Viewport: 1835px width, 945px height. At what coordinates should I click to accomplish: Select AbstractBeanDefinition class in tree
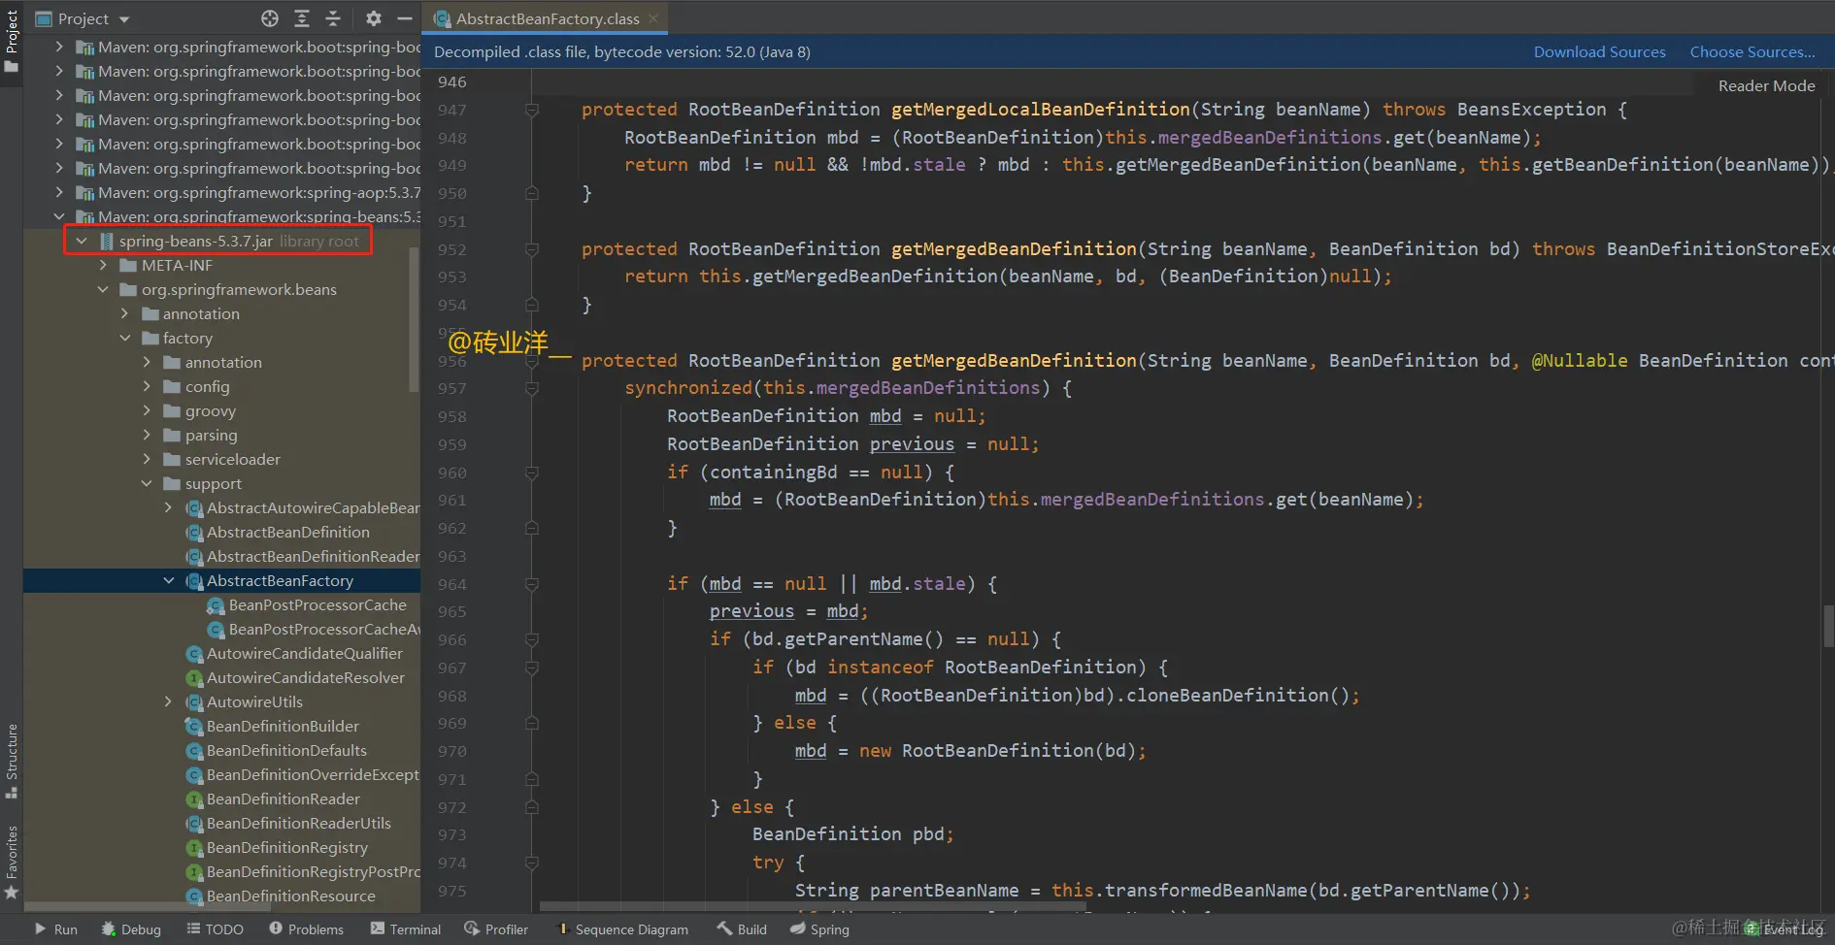(x=287, y=532)
